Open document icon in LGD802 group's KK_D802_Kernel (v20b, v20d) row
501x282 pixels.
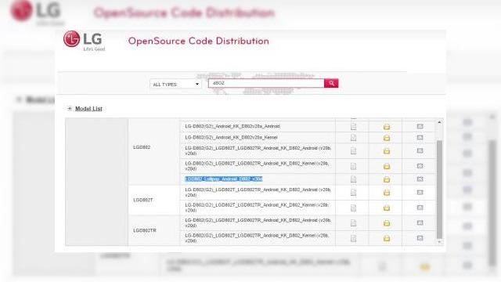coord(353,166)
